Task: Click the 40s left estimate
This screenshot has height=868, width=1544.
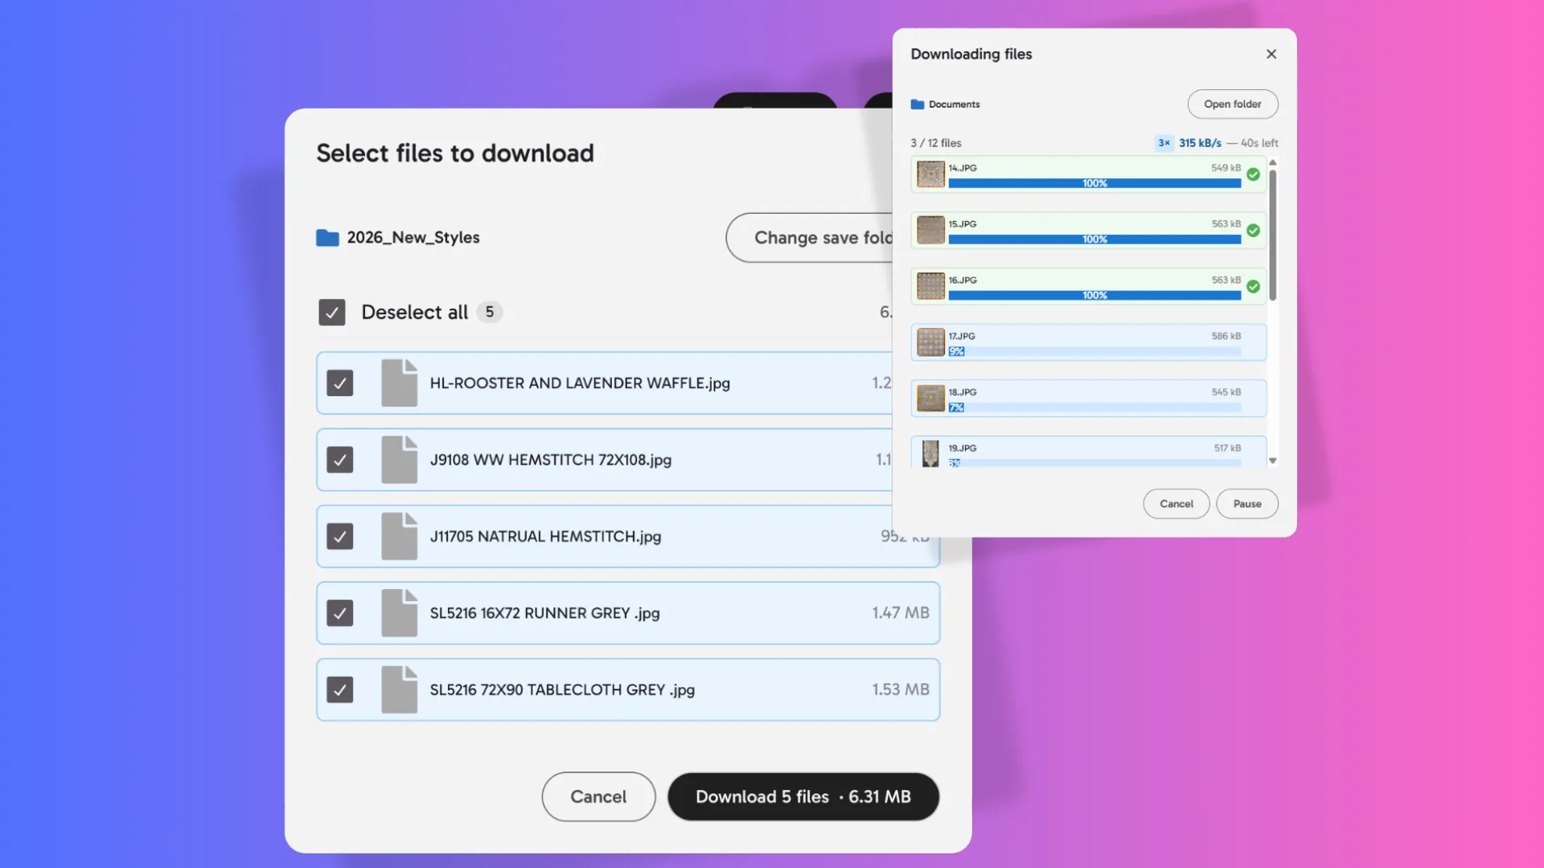Action: coord(1259,143)
